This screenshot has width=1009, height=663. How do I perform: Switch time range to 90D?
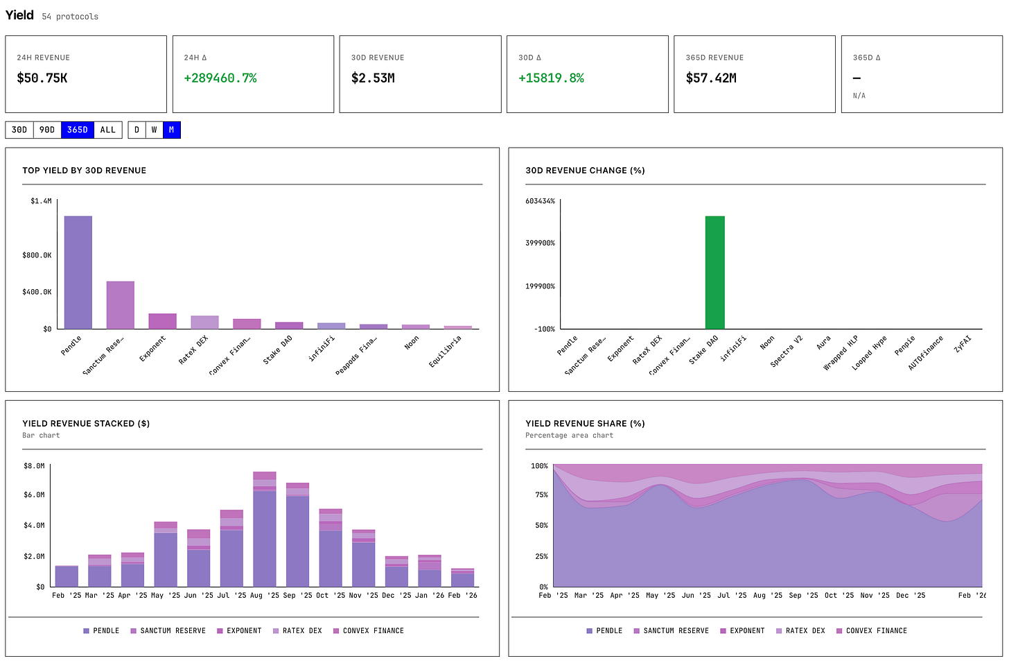47,130
